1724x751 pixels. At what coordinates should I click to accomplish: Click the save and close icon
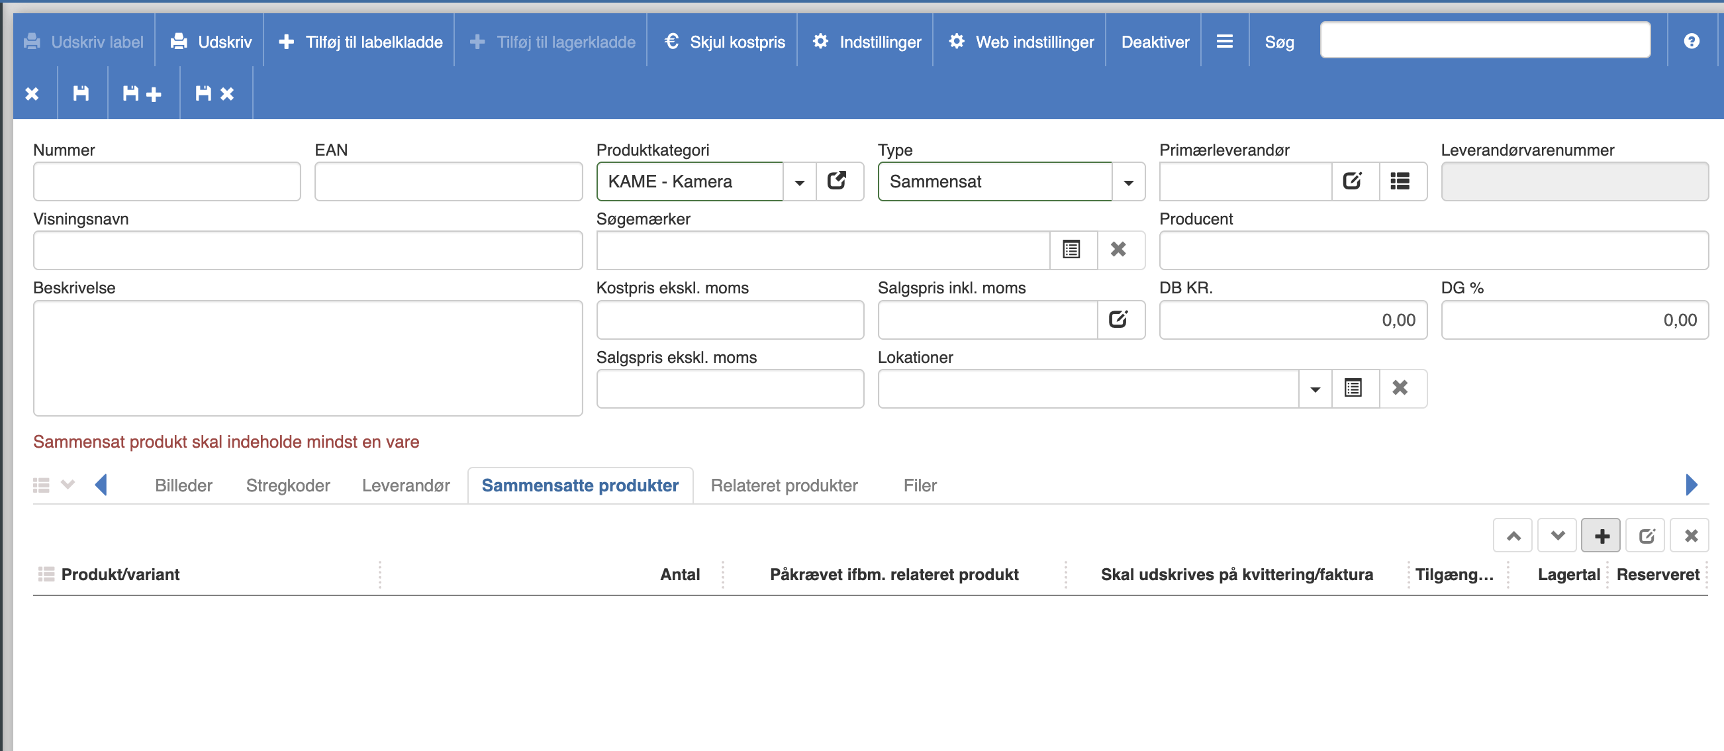[x=215, y=93]
